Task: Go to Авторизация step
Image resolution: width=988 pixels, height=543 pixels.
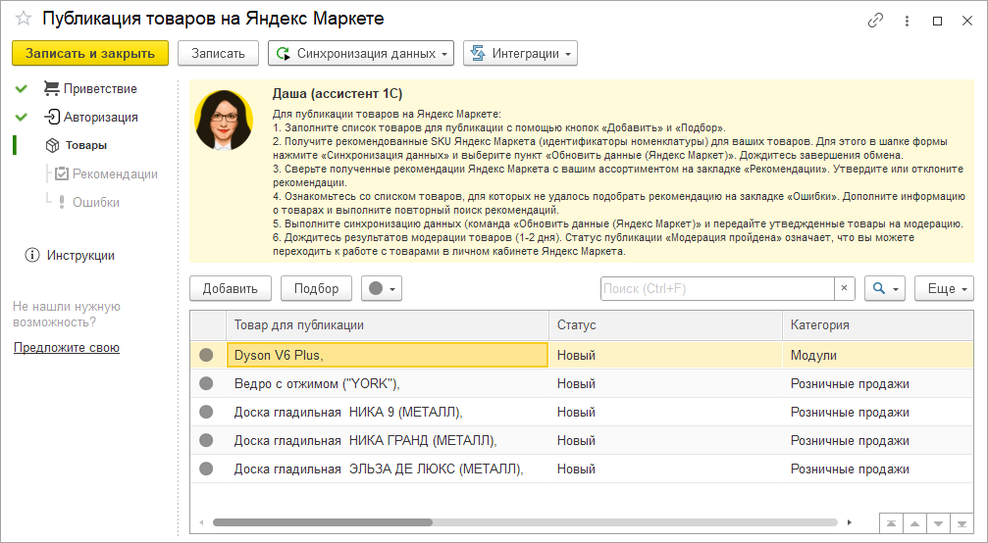Action: pos(101,117)
